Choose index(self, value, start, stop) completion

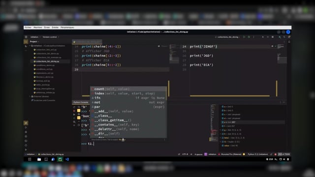[128, 93]
